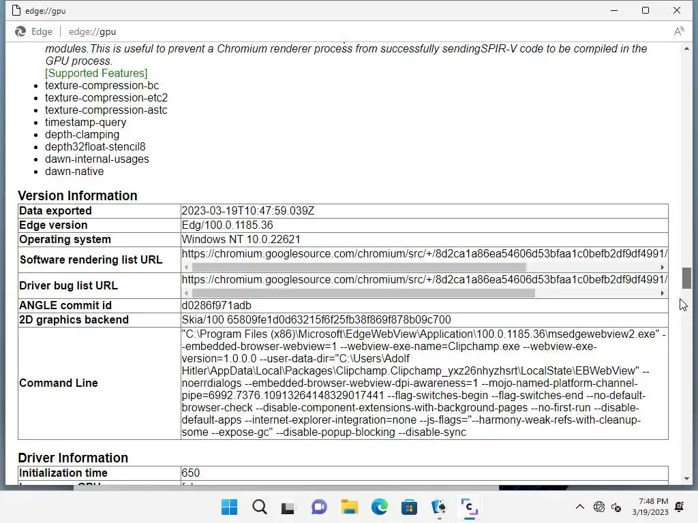The height and width of the screenshot is (523, 698).
Task: Click scroll-left arrow of Software rendering list URL
Action: pyautogui.click(x=186, y=267)
